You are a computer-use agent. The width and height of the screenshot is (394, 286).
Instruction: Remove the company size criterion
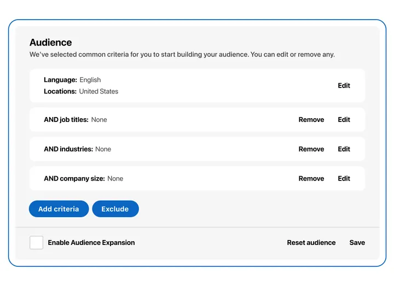(311, 178)
